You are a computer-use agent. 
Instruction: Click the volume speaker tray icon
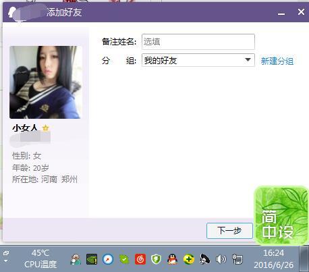click(x=221, y=259)
